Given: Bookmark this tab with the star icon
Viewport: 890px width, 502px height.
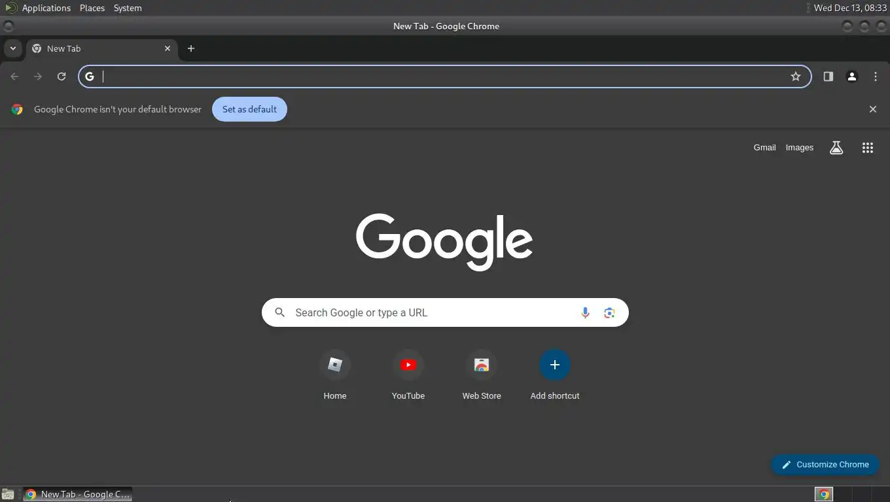Looking at the screenshot, I should coord(796,76).
